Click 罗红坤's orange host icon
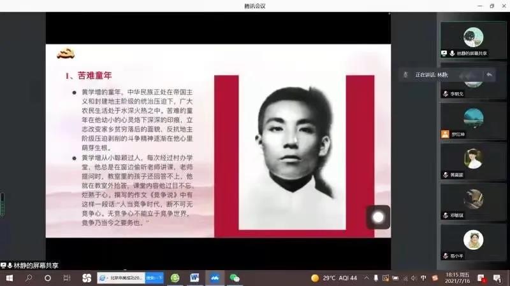This screenshot has height=286, width=510. coord(445,134)
